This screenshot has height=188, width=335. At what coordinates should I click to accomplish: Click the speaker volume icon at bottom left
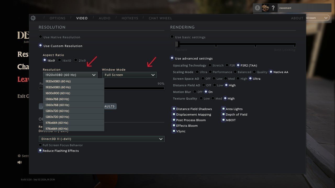pyautogui.click(x=20, y=162)
